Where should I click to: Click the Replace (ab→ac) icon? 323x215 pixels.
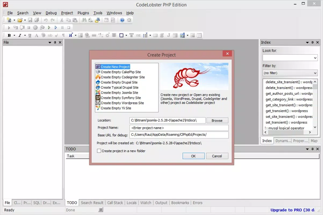click(91, 20)
